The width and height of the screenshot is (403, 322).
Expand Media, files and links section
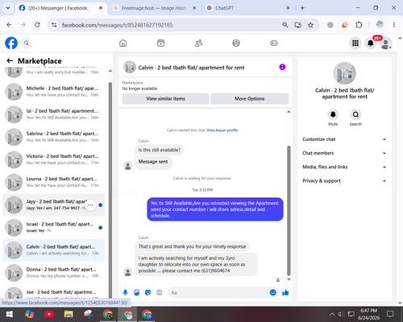[x=344, y=167]
